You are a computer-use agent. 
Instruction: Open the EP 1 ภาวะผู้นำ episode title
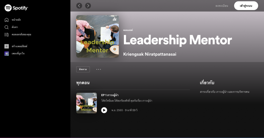(x=110, y=95)
